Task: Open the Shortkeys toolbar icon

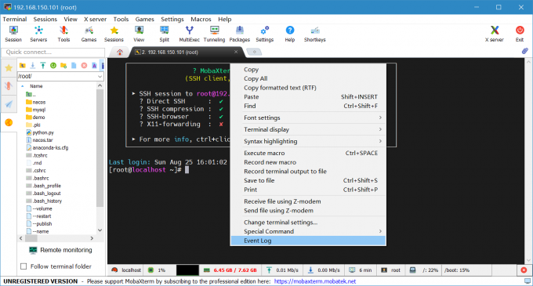Action: pyautogui.click(x=315, y=34)
